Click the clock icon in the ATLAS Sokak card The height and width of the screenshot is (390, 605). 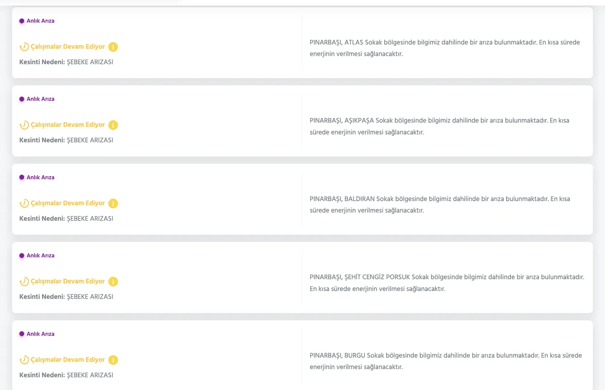click(x=24, y=47)
